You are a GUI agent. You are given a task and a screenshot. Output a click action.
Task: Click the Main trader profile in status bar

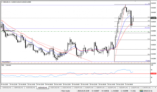pos(66,91)
